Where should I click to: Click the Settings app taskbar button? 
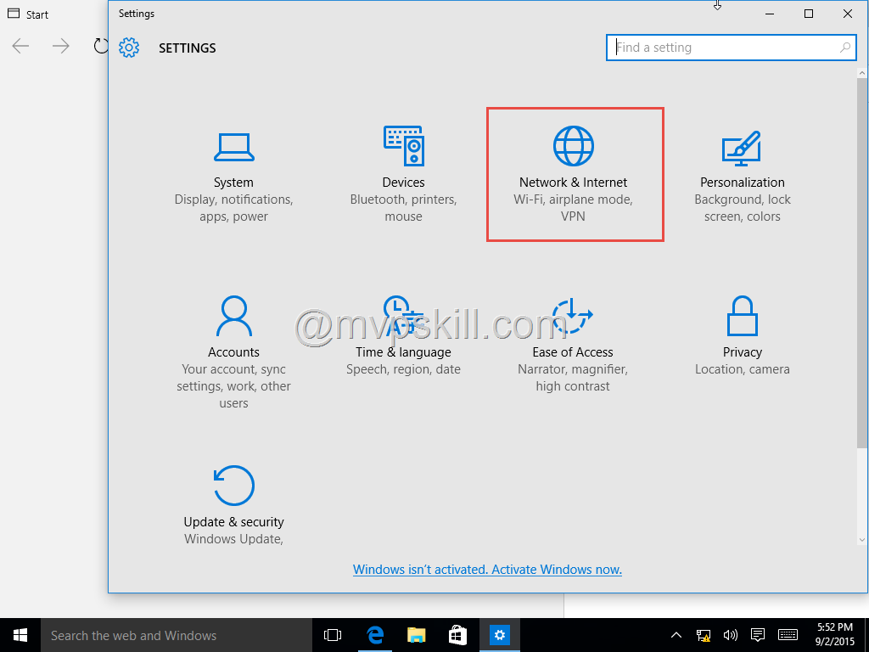click(x=499, y=635)
